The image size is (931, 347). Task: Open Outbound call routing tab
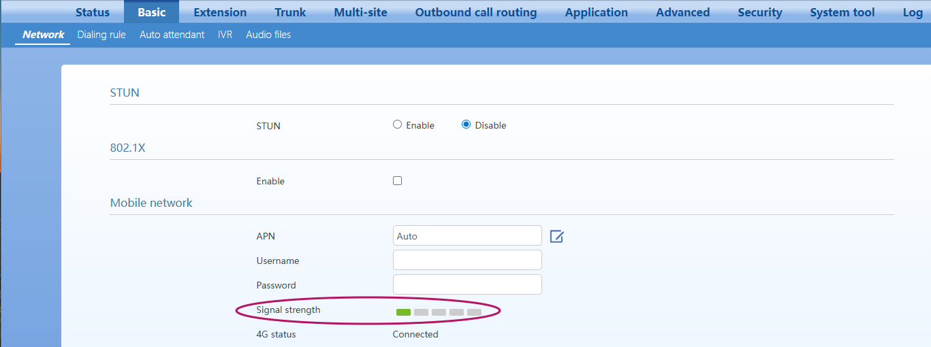475,12
